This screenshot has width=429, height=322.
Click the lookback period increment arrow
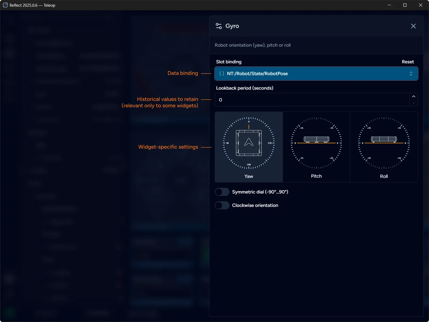click(x=413, y=97)
